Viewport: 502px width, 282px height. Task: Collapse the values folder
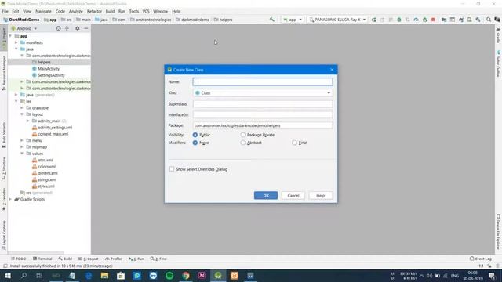coord(22,154)
